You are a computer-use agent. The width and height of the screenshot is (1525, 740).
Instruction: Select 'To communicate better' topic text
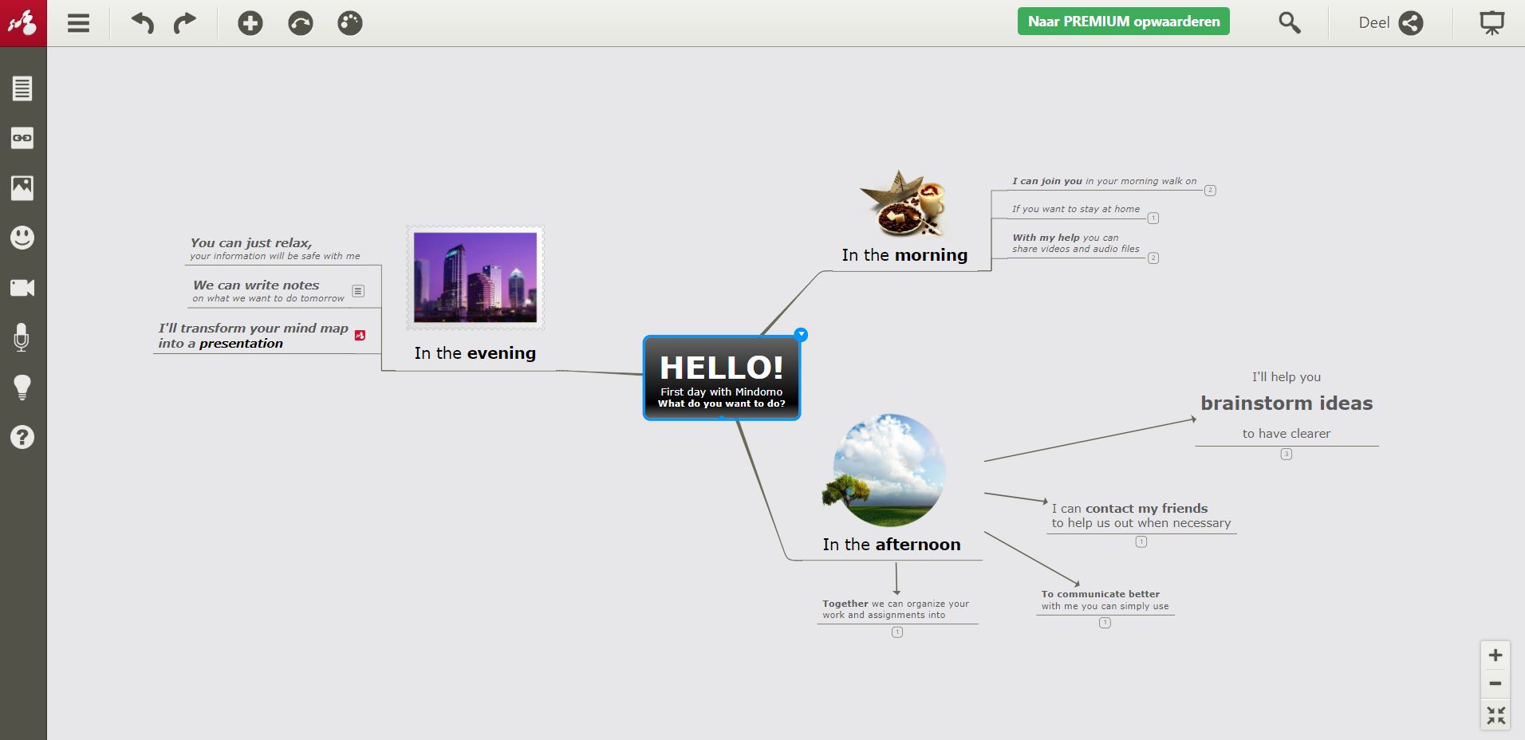click(1105, 600)
